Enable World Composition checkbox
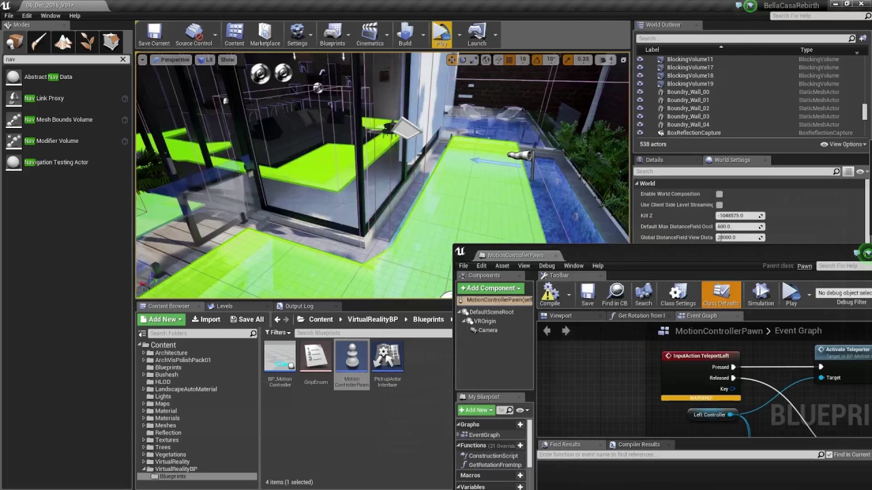 719,194
